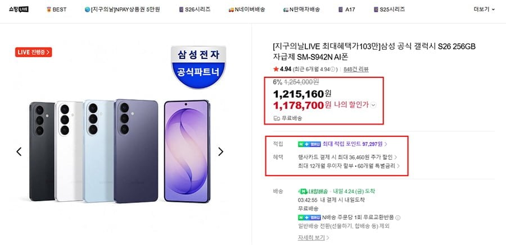This screenshot has width=506, height=245.
Task: Click the 쇼핑LIVE logo
Action: click(x=17, y=10)
